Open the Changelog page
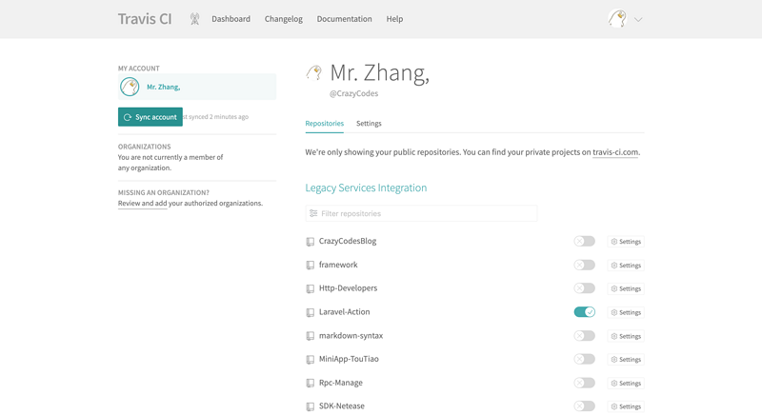The width and height of the screenshot is (762, 415). point(283,19)
